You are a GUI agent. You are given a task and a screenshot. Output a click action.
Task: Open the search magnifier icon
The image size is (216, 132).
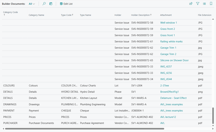44,4
